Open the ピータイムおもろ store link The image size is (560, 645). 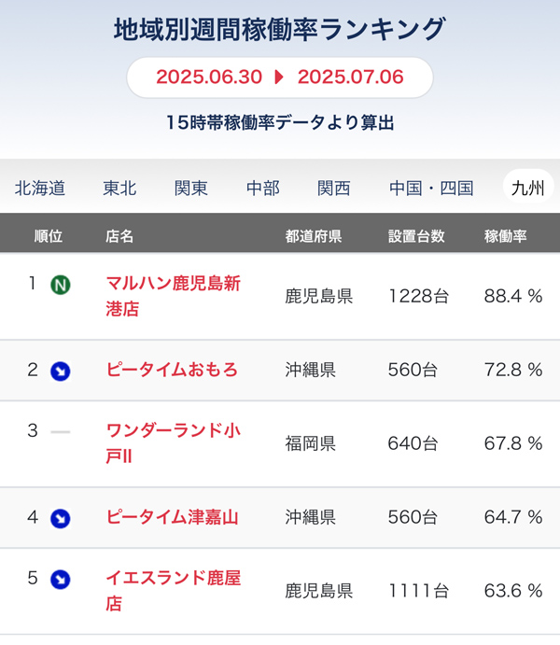[172, 370]
